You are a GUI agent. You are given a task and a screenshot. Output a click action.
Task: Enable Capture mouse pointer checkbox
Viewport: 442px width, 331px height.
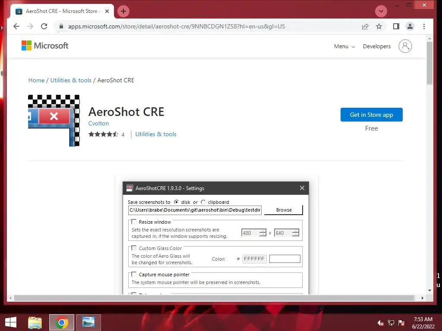pos(134,274)
